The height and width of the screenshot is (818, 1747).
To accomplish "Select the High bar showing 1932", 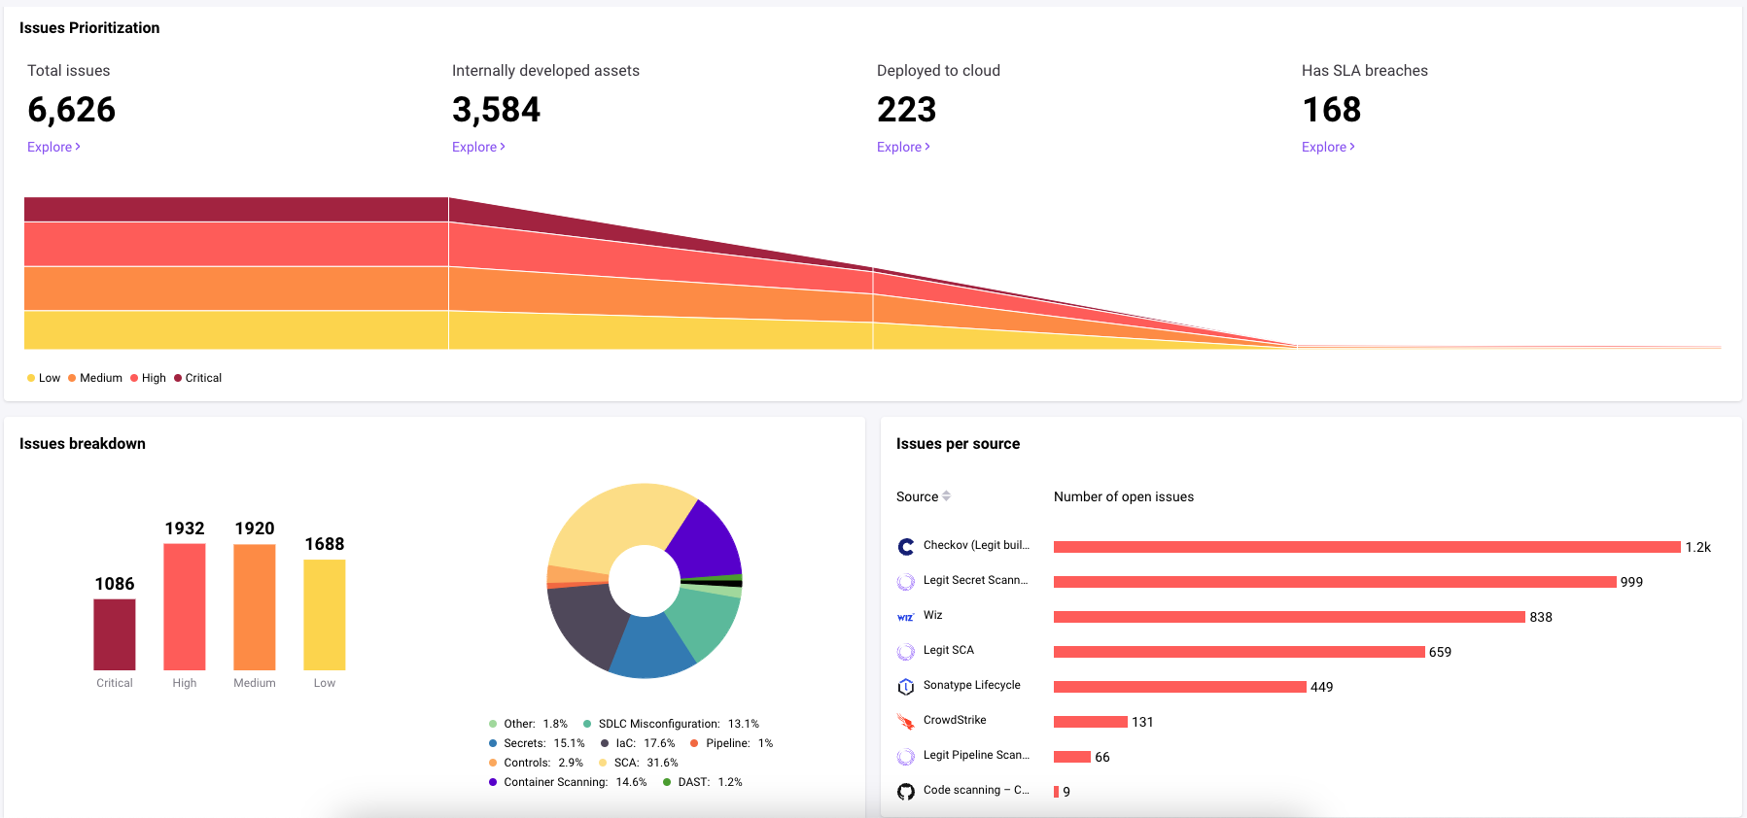I will pos(185,607).
